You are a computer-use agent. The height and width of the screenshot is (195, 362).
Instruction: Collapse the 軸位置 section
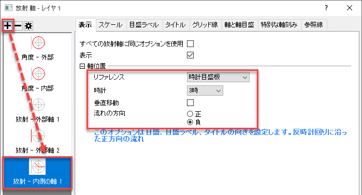click(82, 66)
